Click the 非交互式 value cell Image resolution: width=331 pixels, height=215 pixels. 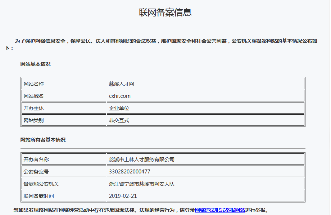[205, 120]
